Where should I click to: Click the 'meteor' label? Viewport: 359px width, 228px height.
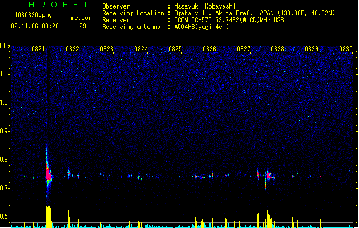point(81,18)
